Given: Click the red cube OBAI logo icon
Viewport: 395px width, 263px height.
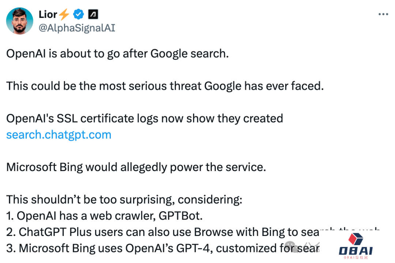Looking at the screenshot, I should [x=355, y=239].
